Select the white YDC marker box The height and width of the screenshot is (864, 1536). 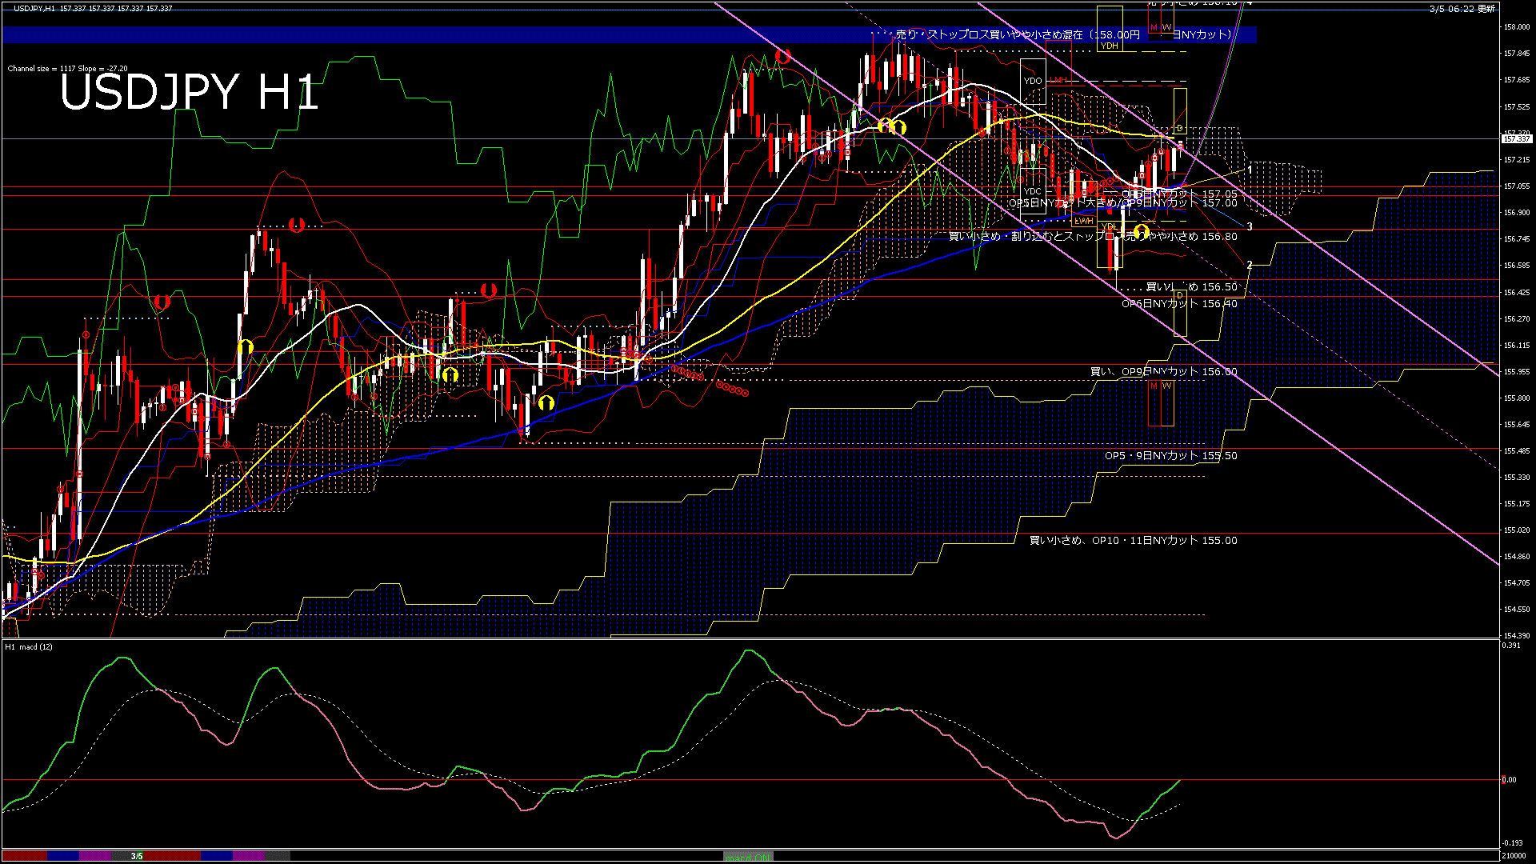1033,191
